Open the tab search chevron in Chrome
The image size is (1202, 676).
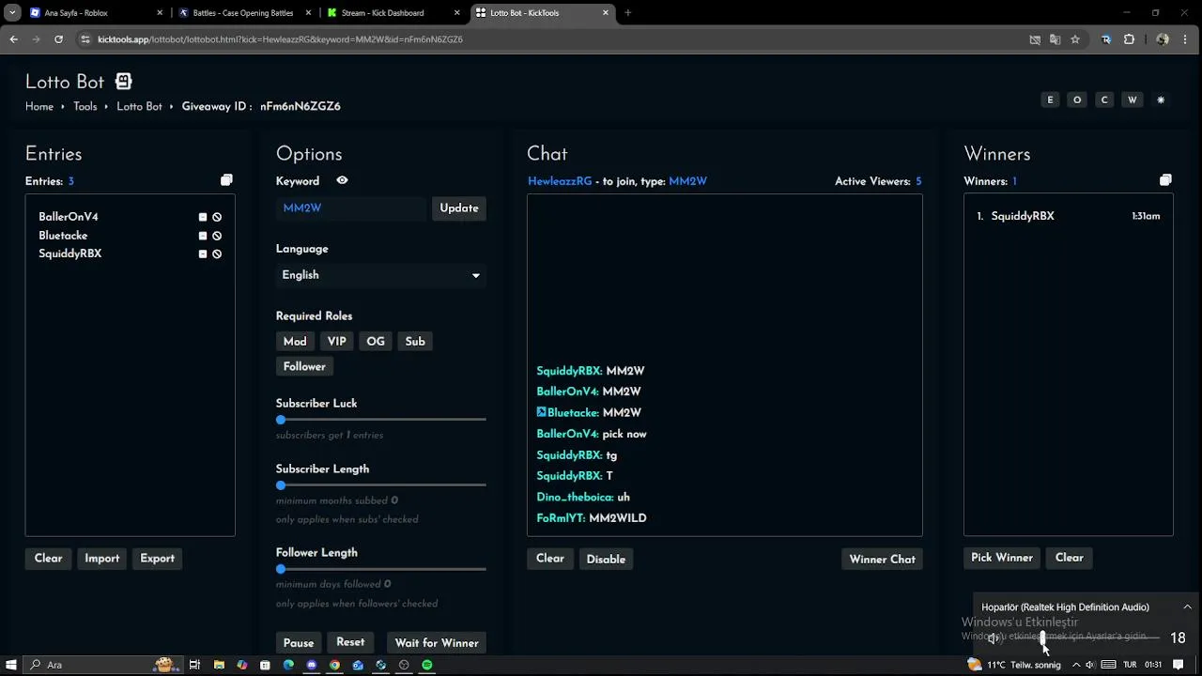[x=11, y=13]
